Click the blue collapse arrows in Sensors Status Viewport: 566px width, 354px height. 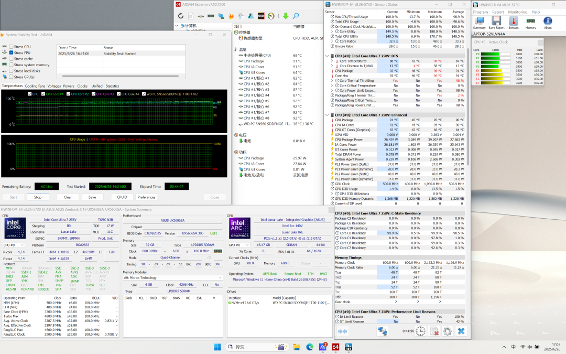(343, 331)
